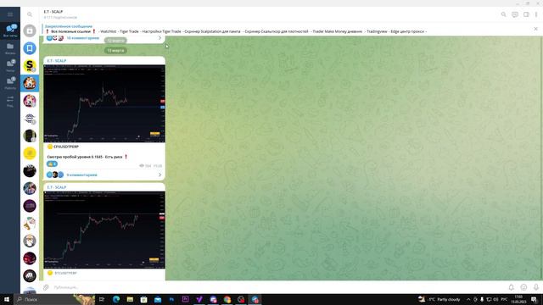543x305 pixels.
Task: Open the chat with white M logo avatar
Action: click(30, 276)
